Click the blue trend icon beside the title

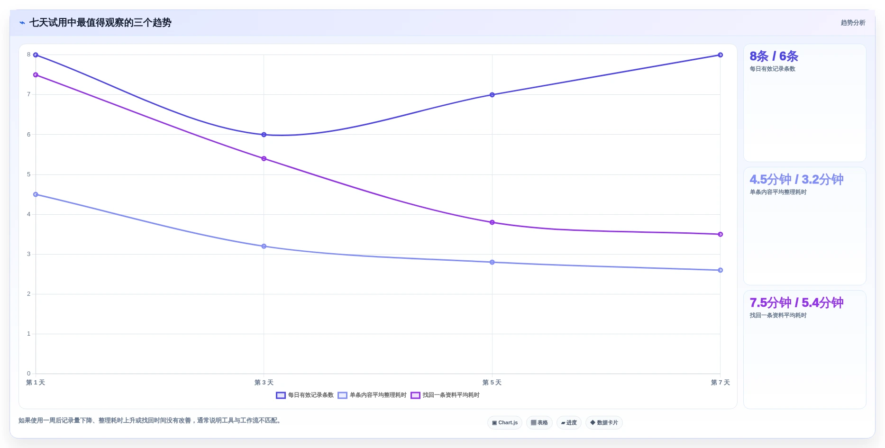pos(22,23)
